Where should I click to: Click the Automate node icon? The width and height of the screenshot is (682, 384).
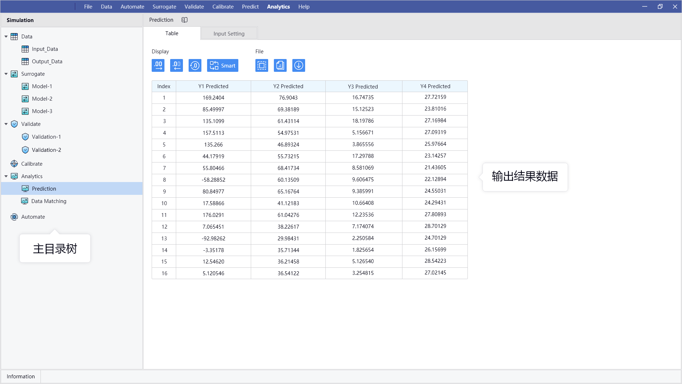point(14,217)
